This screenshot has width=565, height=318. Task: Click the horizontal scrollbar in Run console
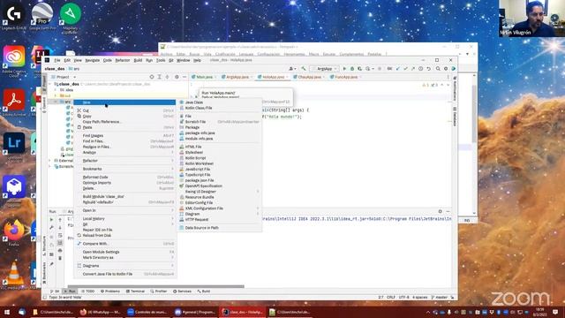pyautogui.click(x=155, y=286)
